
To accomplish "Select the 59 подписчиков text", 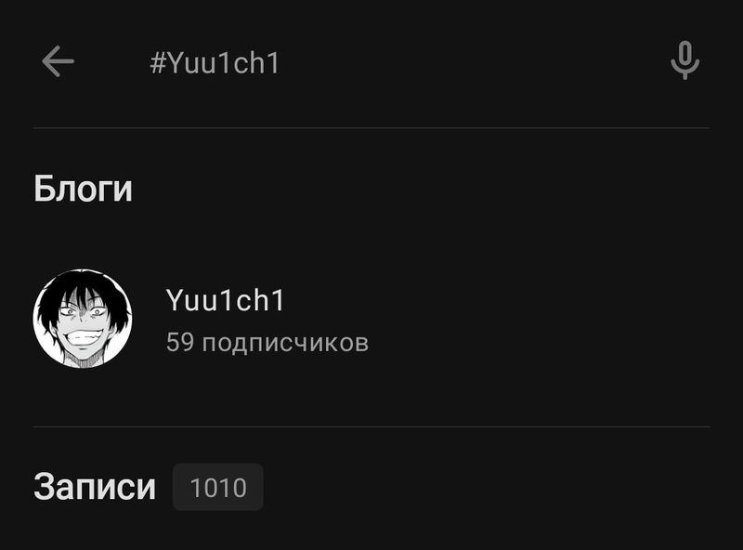I will pos(267,342).
